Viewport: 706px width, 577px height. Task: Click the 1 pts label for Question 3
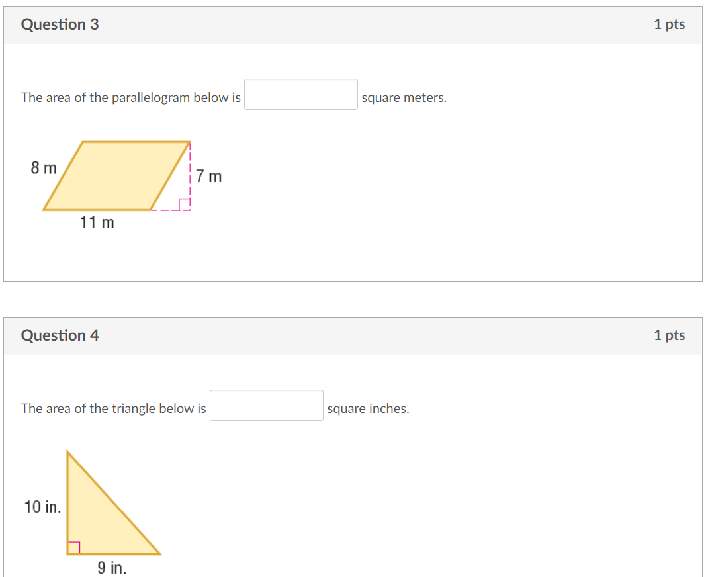pos(670,24)
